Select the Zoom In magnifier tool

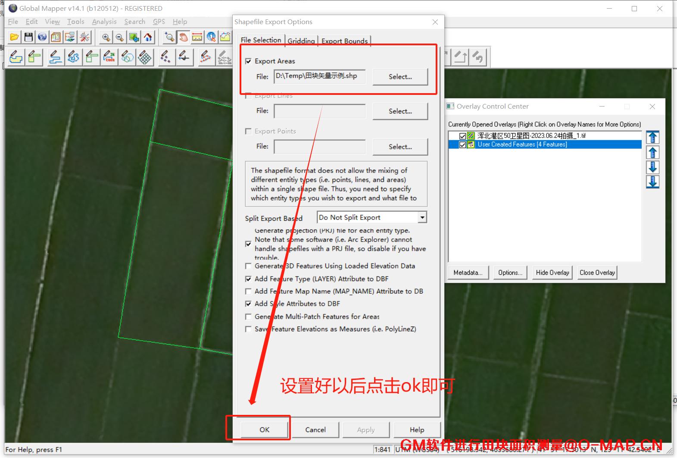(x=106, y=38)
